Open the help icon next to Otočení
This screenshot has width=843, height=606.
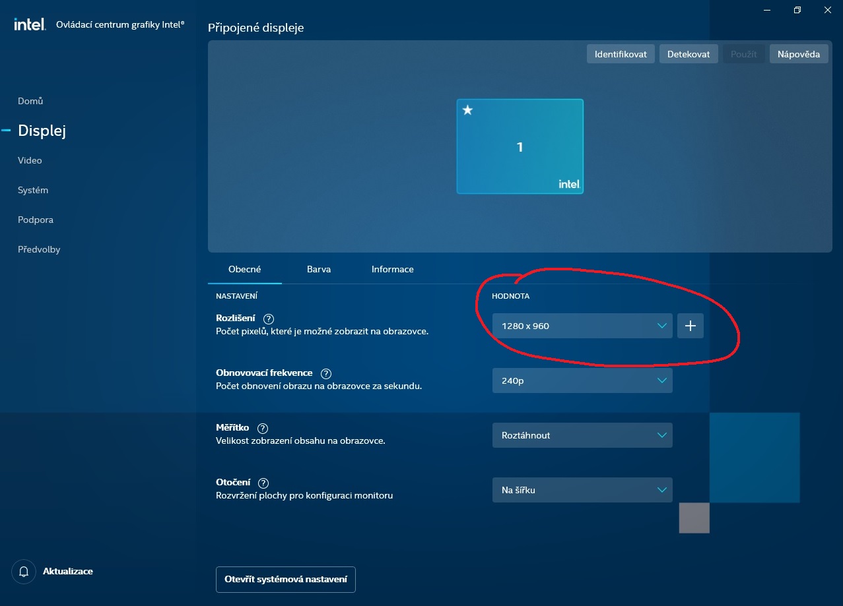tap(263, 483)
